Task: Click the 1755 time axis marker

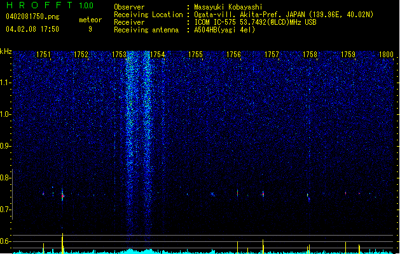Action: tap(195, 55)
